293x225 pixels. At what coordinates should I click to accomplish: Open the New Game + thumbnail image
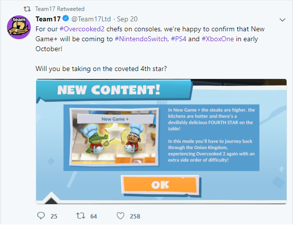[114, 137]
